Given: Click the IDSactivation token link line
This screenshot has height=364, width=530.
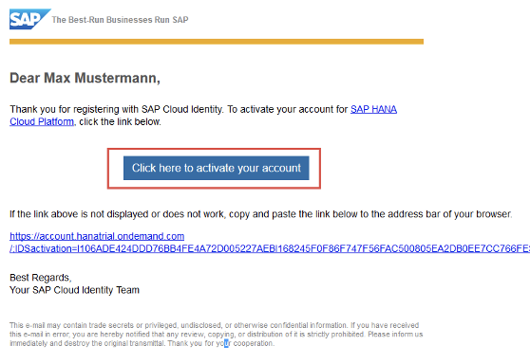Looking at the screenshot, I should click(270, 248).
